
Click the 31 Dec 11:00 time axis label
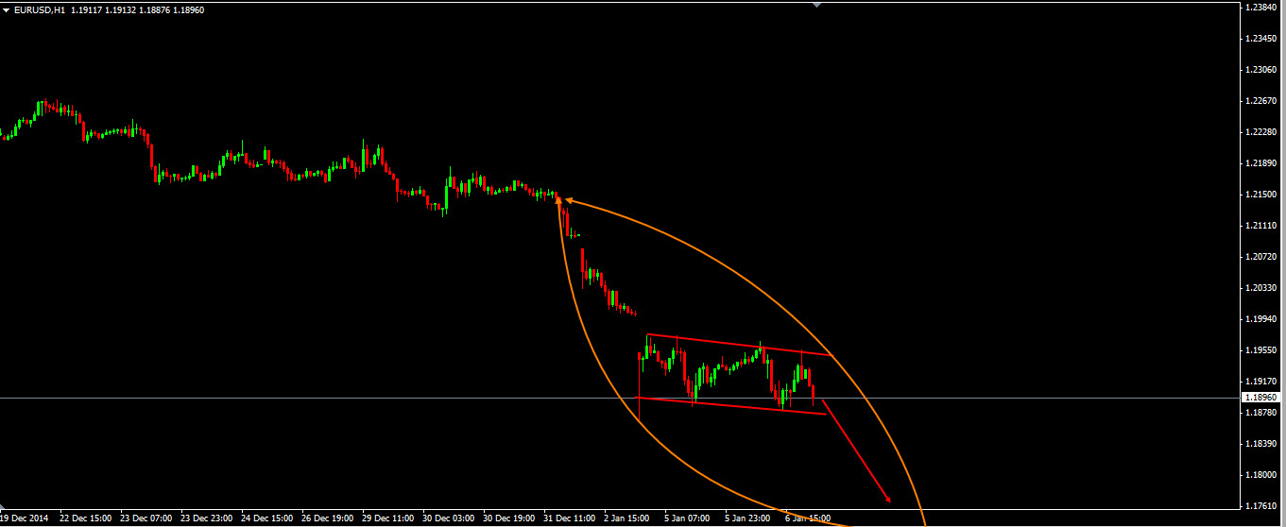569,518
